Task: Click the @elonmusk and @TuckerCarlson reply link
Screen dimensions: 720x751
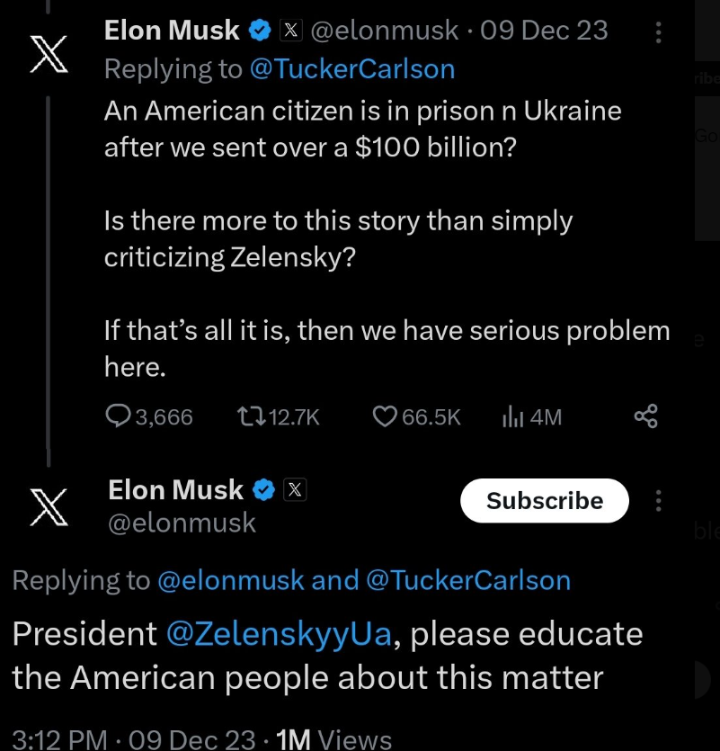Action: click(x=364, y=581)
